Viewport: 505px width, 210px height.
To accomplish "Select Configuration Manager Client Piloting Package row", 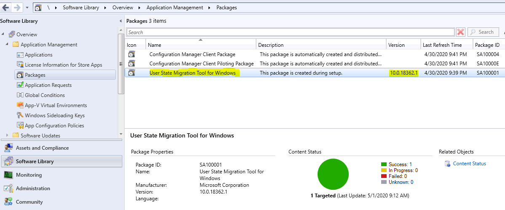I will (x=315, y=63).
